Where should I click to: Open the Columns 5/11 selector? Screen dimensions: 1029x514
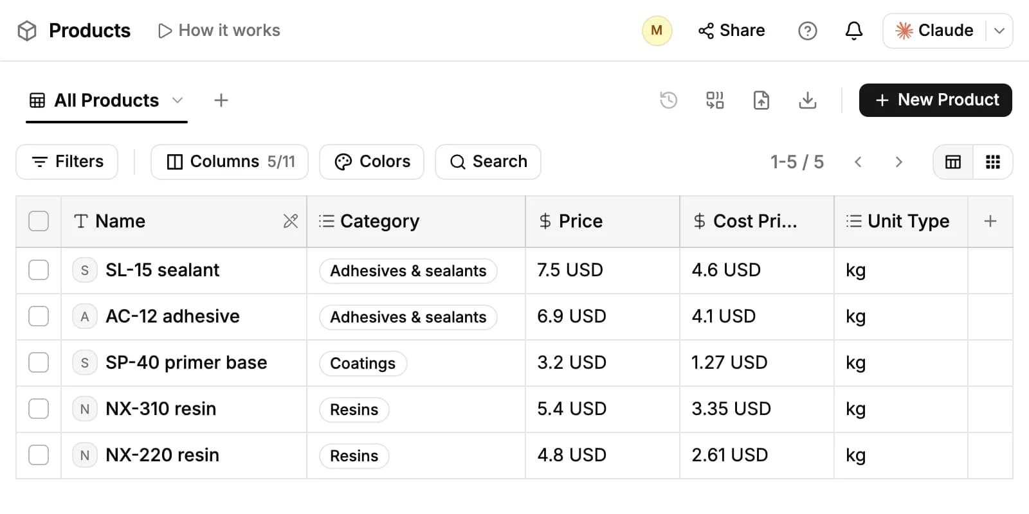pyautogui.click(x=230, y=162)
